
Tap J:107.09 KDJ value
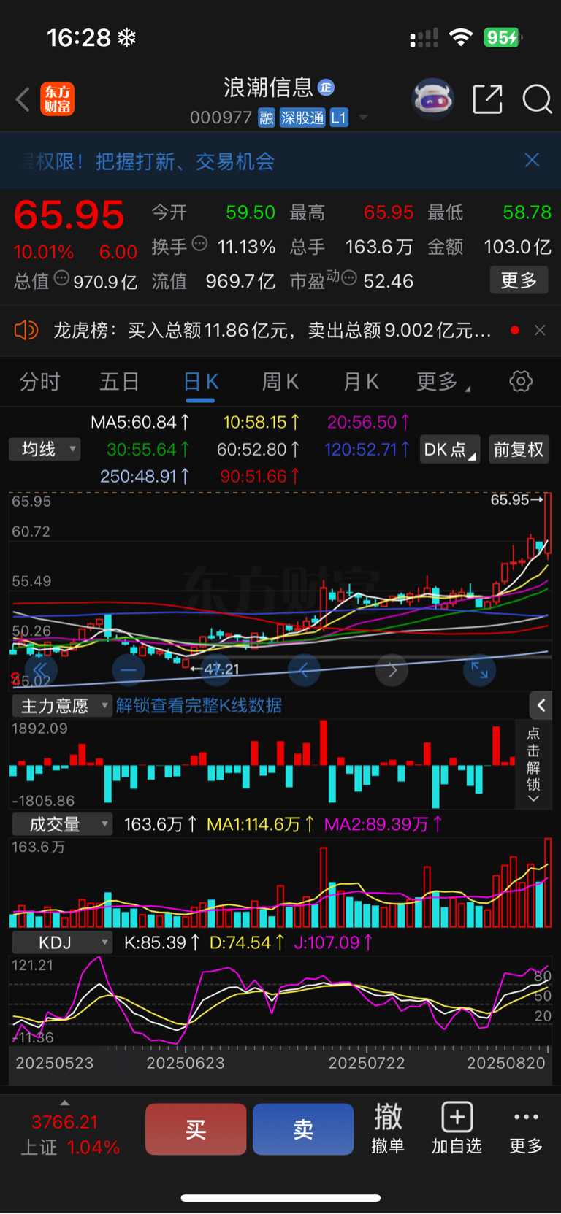tap(333, 942)
